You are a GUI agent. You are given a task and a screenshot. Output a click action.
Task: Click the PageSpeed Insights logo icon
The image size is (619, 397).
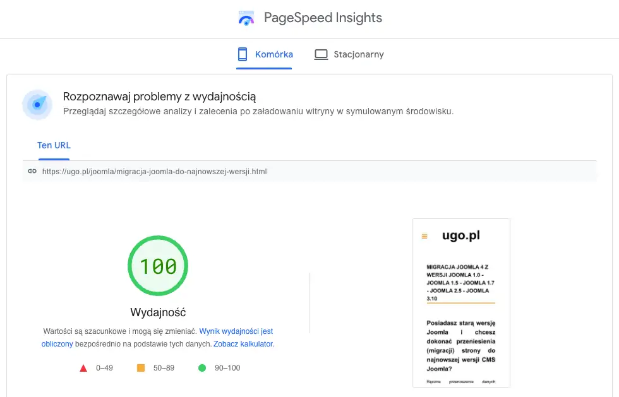[246, 18]
